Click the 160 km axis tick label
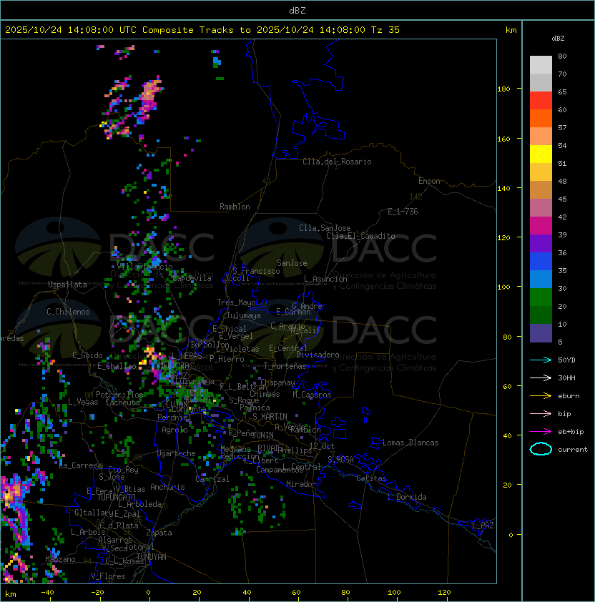 tap(503, 139)
